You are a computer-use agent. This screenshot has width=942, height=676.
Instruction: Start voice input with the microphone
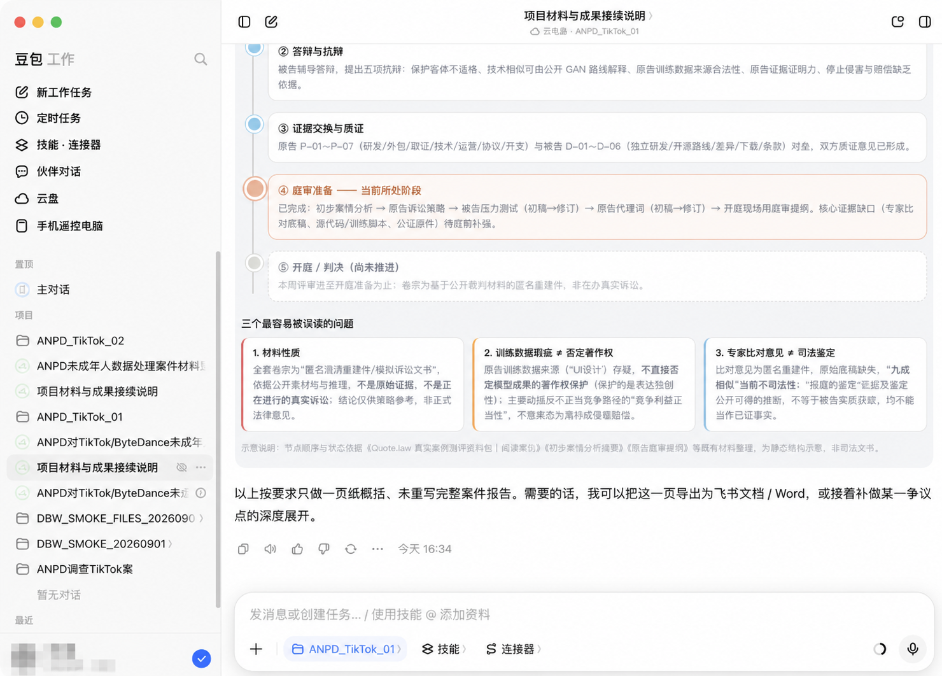point(913,649)
